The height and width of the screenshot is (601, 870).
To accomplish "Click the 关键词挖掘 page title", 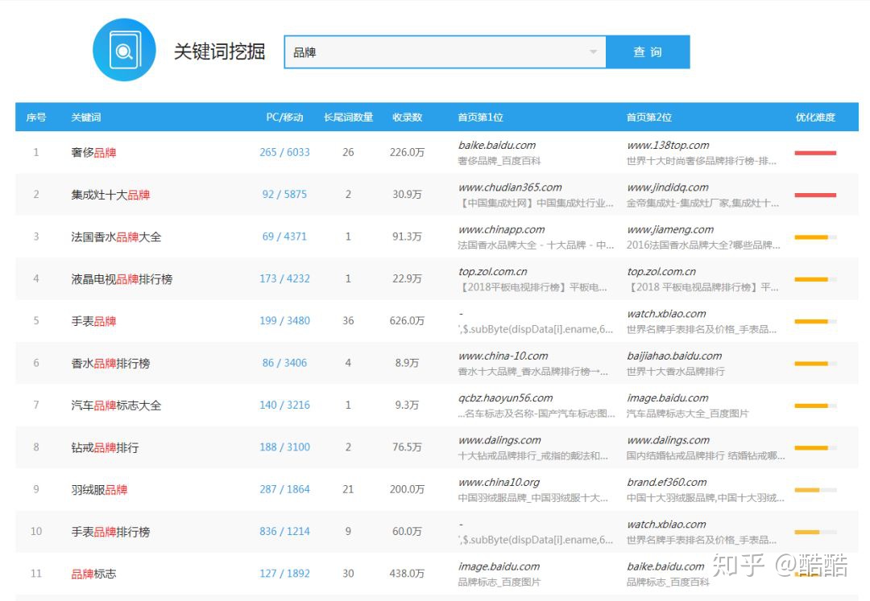I will 220,51.
